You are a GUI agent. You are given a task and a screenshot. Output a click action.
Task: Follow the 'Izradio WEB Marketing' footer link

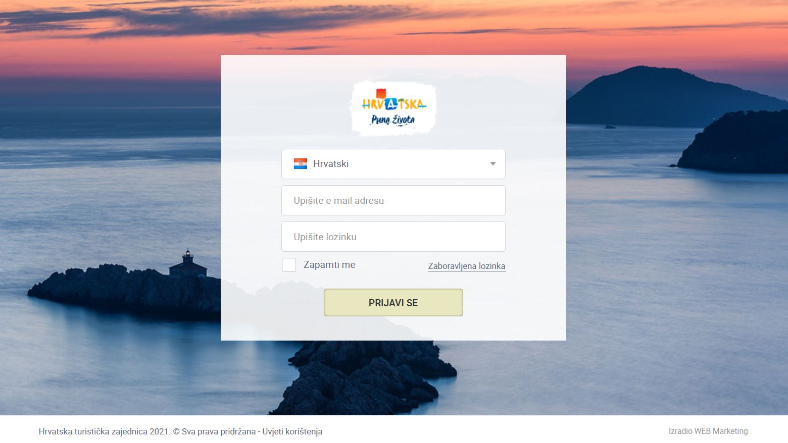click(x=708, y=431)
